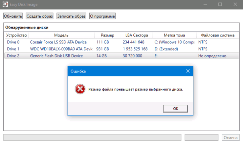Image resolution: width=243 pixels, height=144 pixels.
Task: Maximize the Easy Disk Image window
Action: [x=220, y=4]
